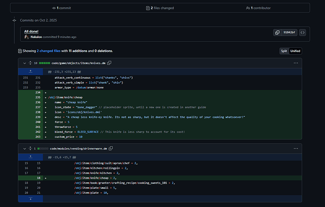Collapse the drinnerware.dm file diff

[x=24, y=149]
